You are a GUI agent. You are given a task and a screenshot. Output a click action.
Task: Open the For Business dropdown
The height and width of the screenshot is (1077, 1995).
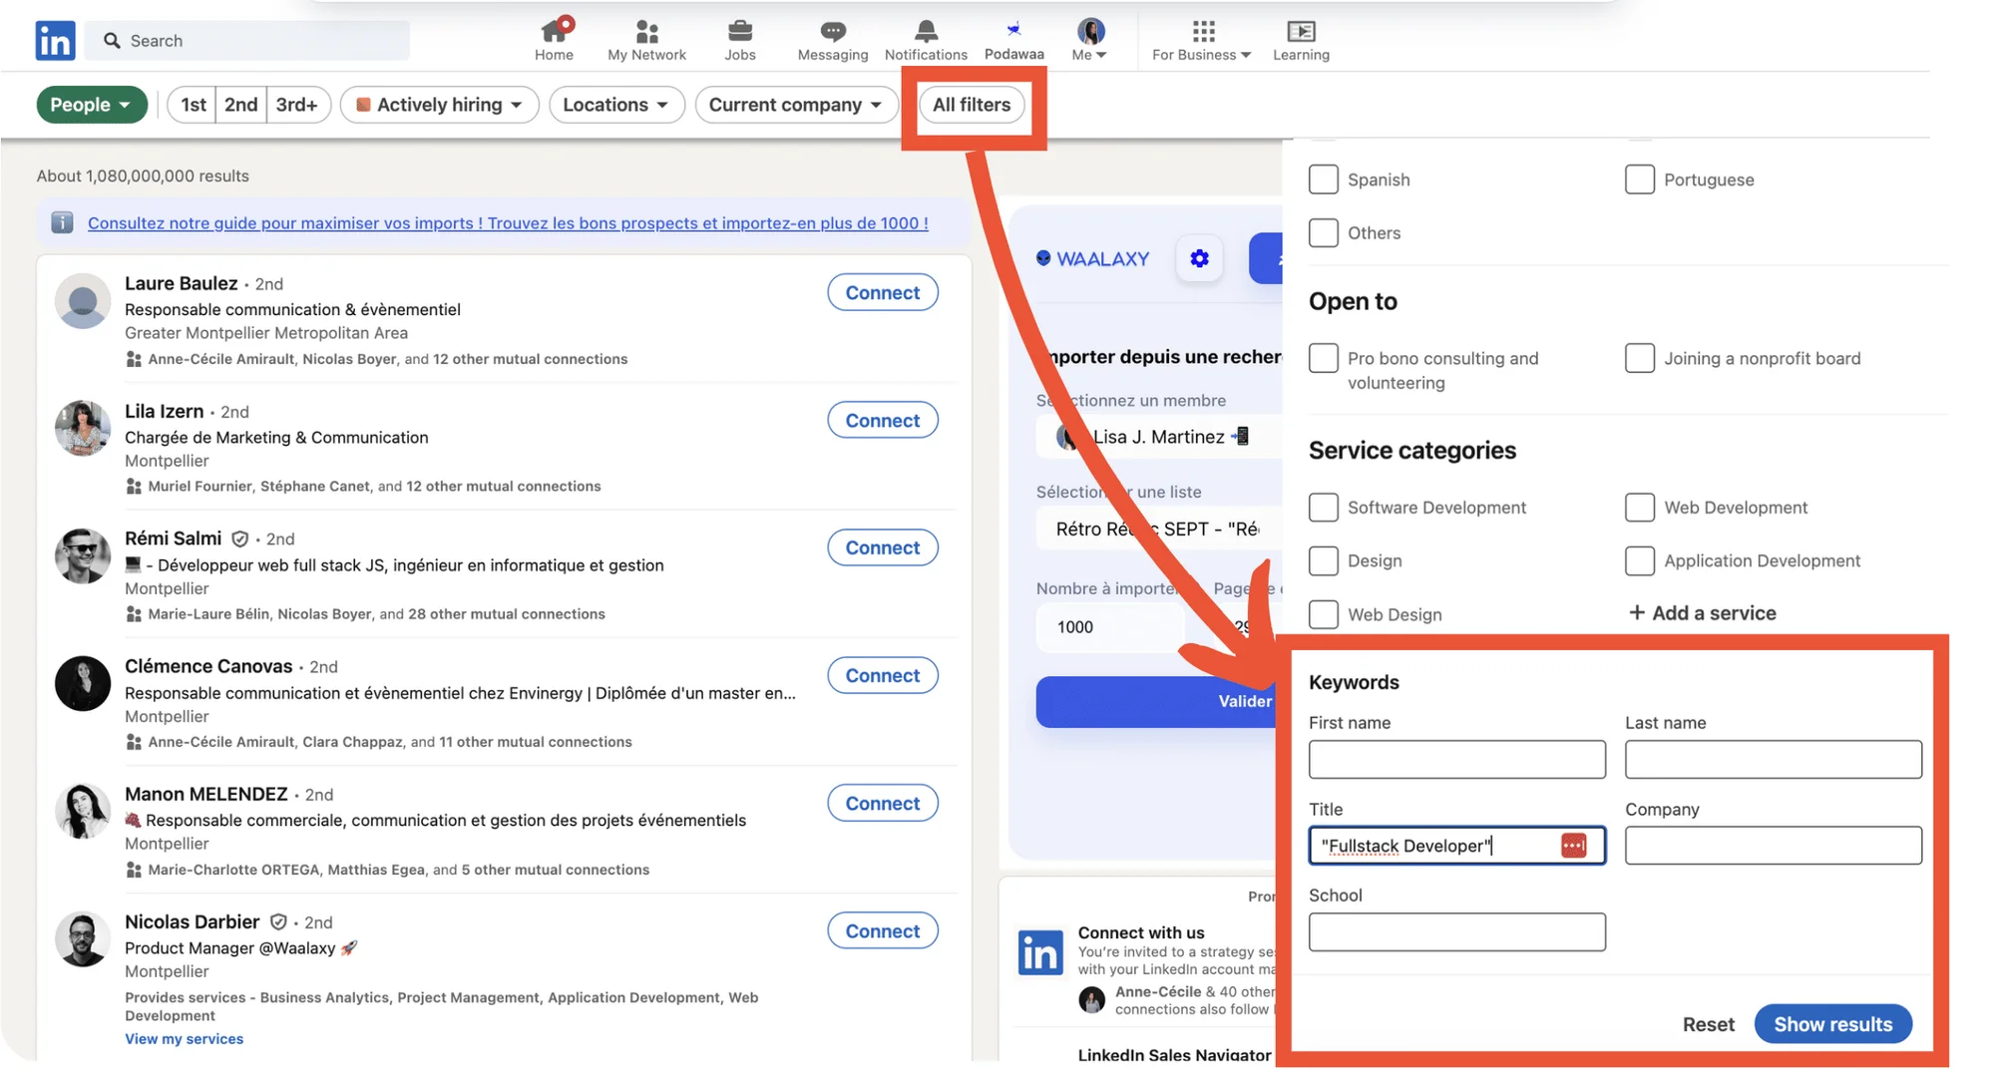[1201, 40]
